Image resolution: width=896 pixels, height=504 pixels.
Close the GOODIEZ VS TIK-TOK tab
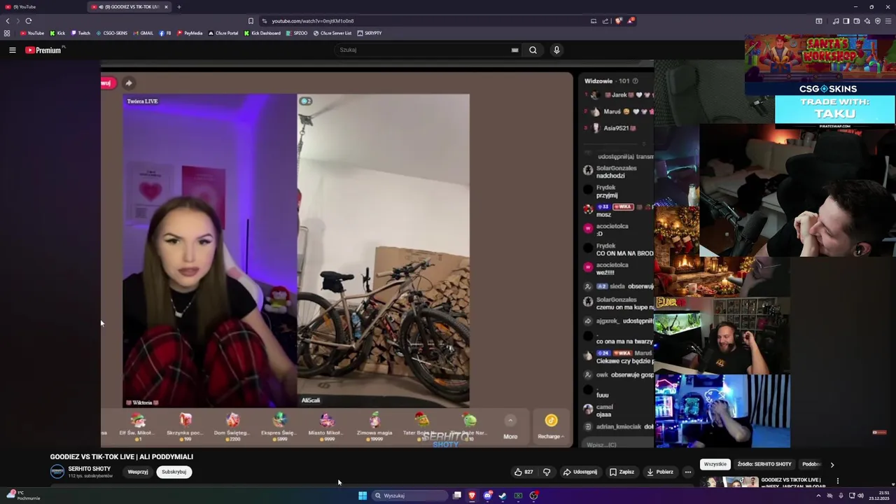(x=166, y=7)
